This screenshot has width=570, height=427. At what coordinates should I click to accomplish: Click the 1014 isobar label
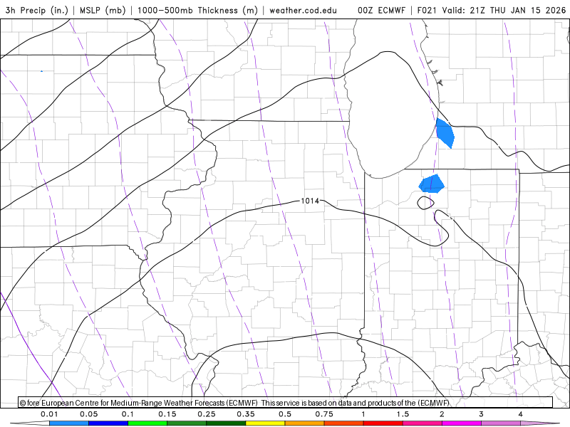(x=310, y=201)
